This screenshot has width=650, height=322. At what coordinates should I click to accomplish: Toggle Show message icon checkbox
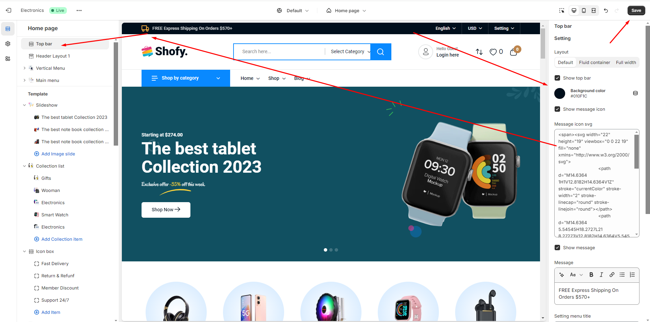point(557,109)
